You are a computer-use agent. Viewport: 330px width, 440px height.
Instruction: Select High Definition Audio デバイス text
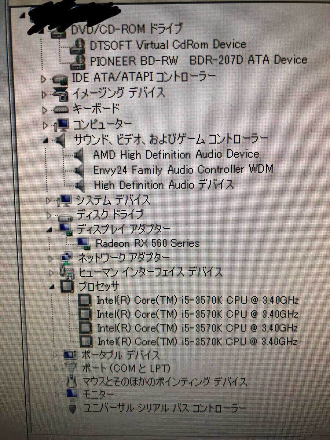(x=164, y=185)
